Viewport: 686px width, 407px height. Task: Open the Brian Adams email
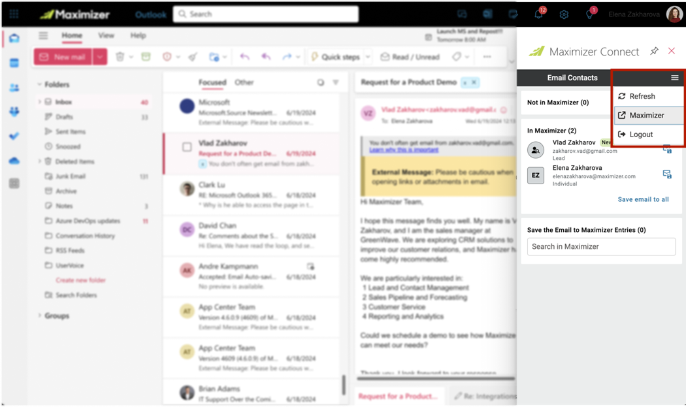[252, 393]
